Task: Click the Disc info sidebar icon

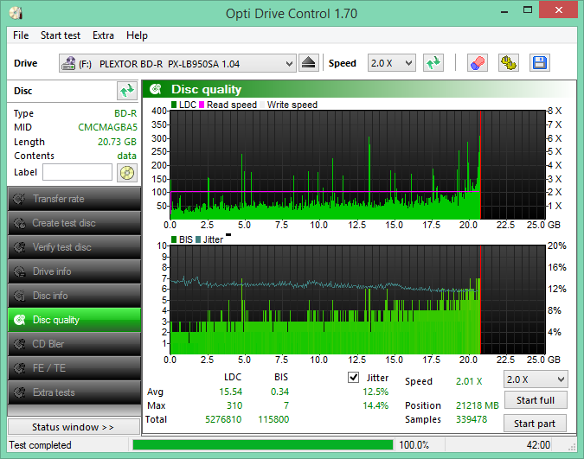Action: [19, 296]
